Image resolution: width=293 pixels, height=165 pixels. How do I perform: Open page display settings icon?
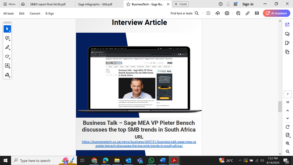pos(288,135)
